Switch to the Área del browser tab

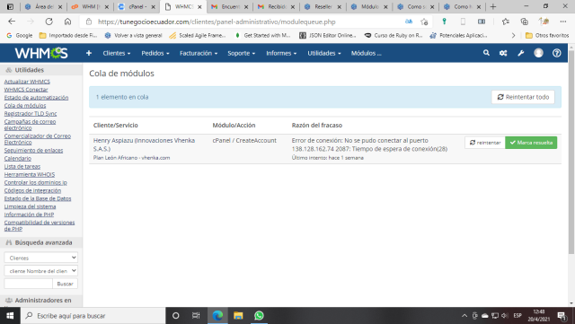click(x=44, y=6)
